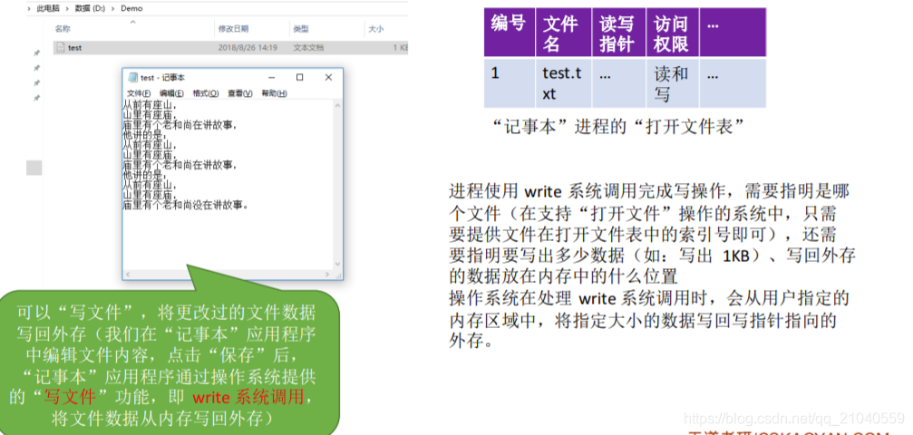Expand the chevron between 数据 (D:) and Demo
The width and height of the screenshot is (913, 435).
point(114,9)
